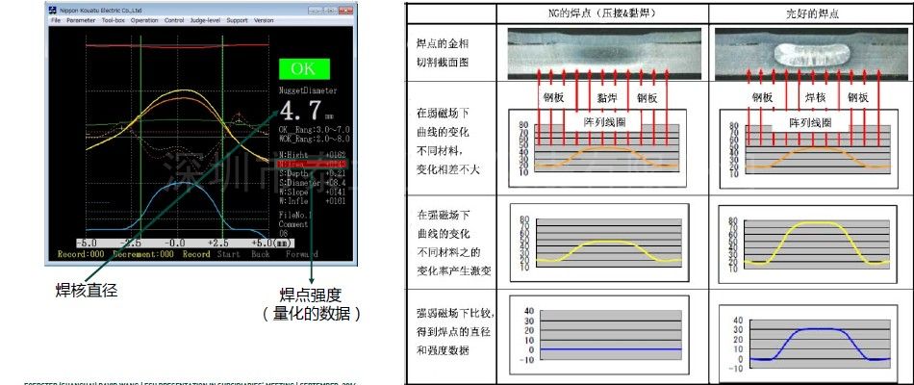
Task: Open the Parameter menu
Action: (79, 20)
